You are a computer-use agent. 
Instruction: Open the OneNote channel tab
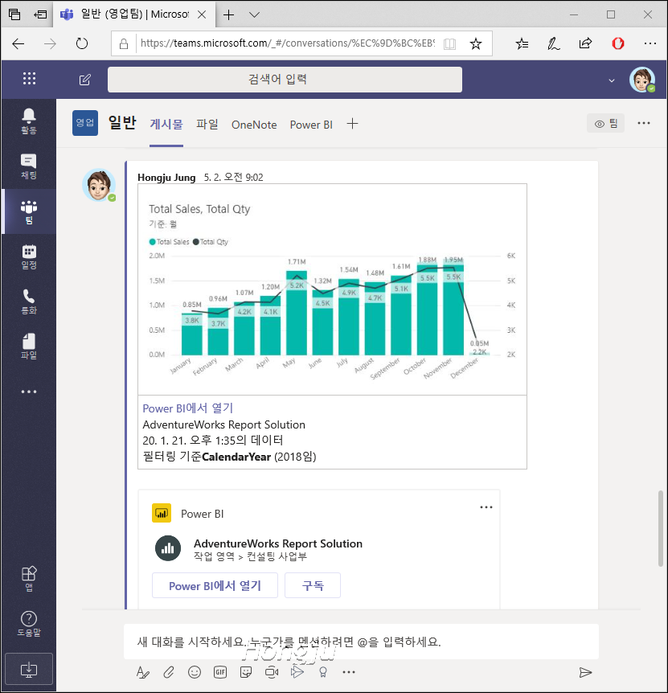tap(254, 125)
